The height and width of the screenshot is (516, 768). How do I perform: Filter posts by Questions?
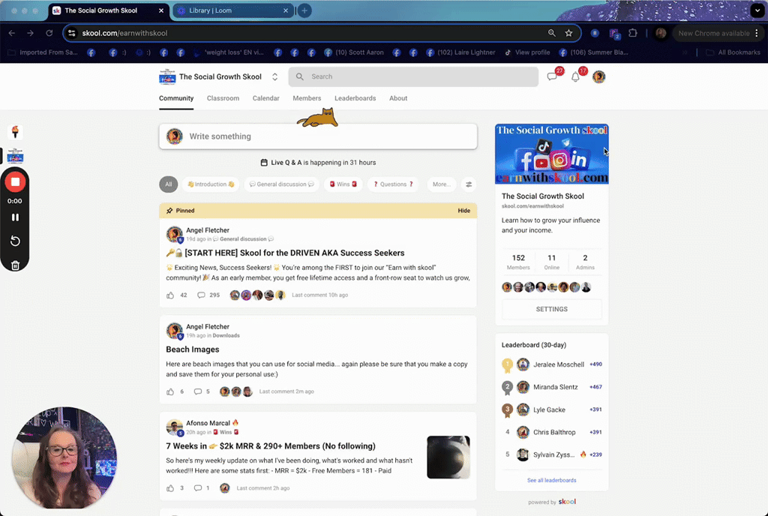[x=393, y=184]
